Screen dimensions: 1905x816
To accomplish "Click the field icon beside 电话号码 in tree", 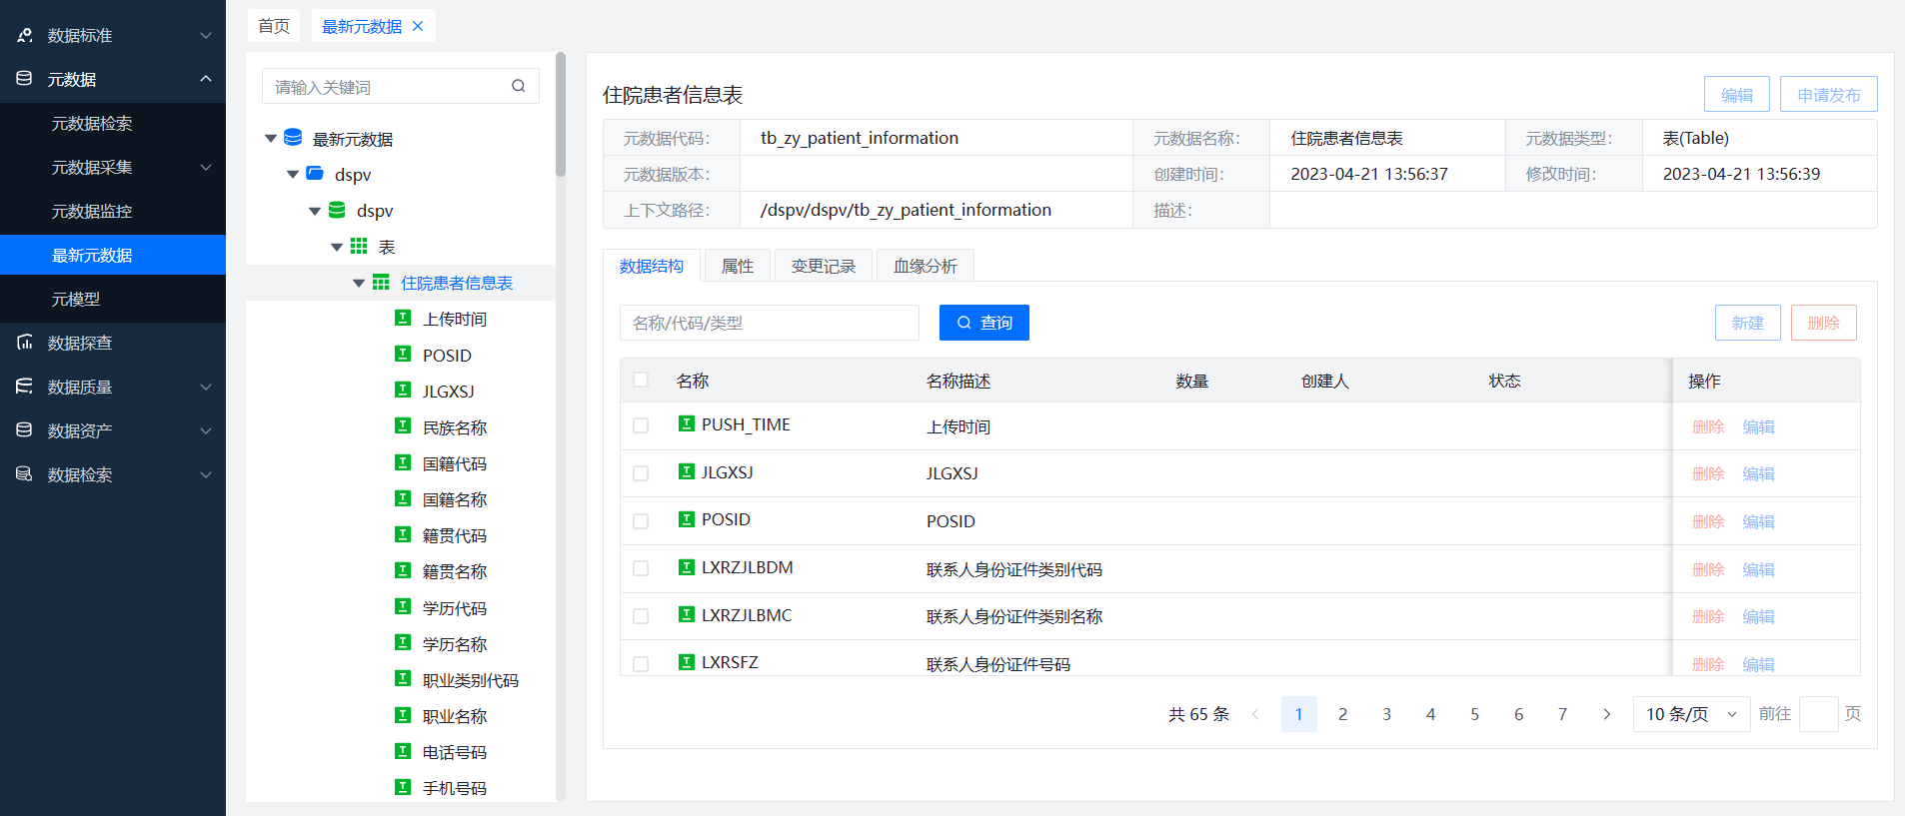I will [403, 751].
